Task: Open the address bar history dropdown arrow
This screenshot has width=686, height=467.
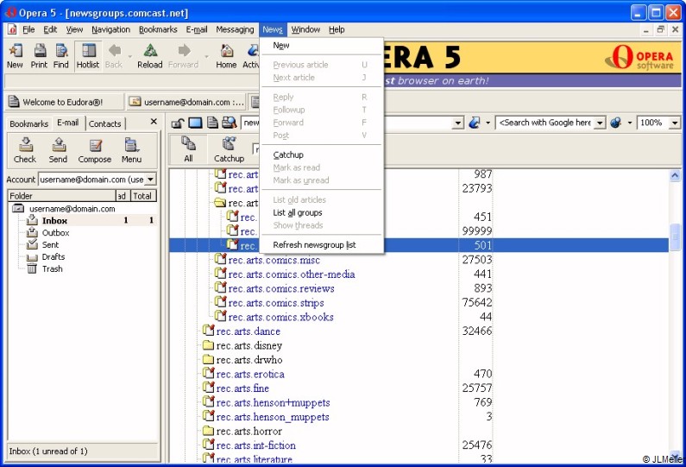Action: (457, 123)
